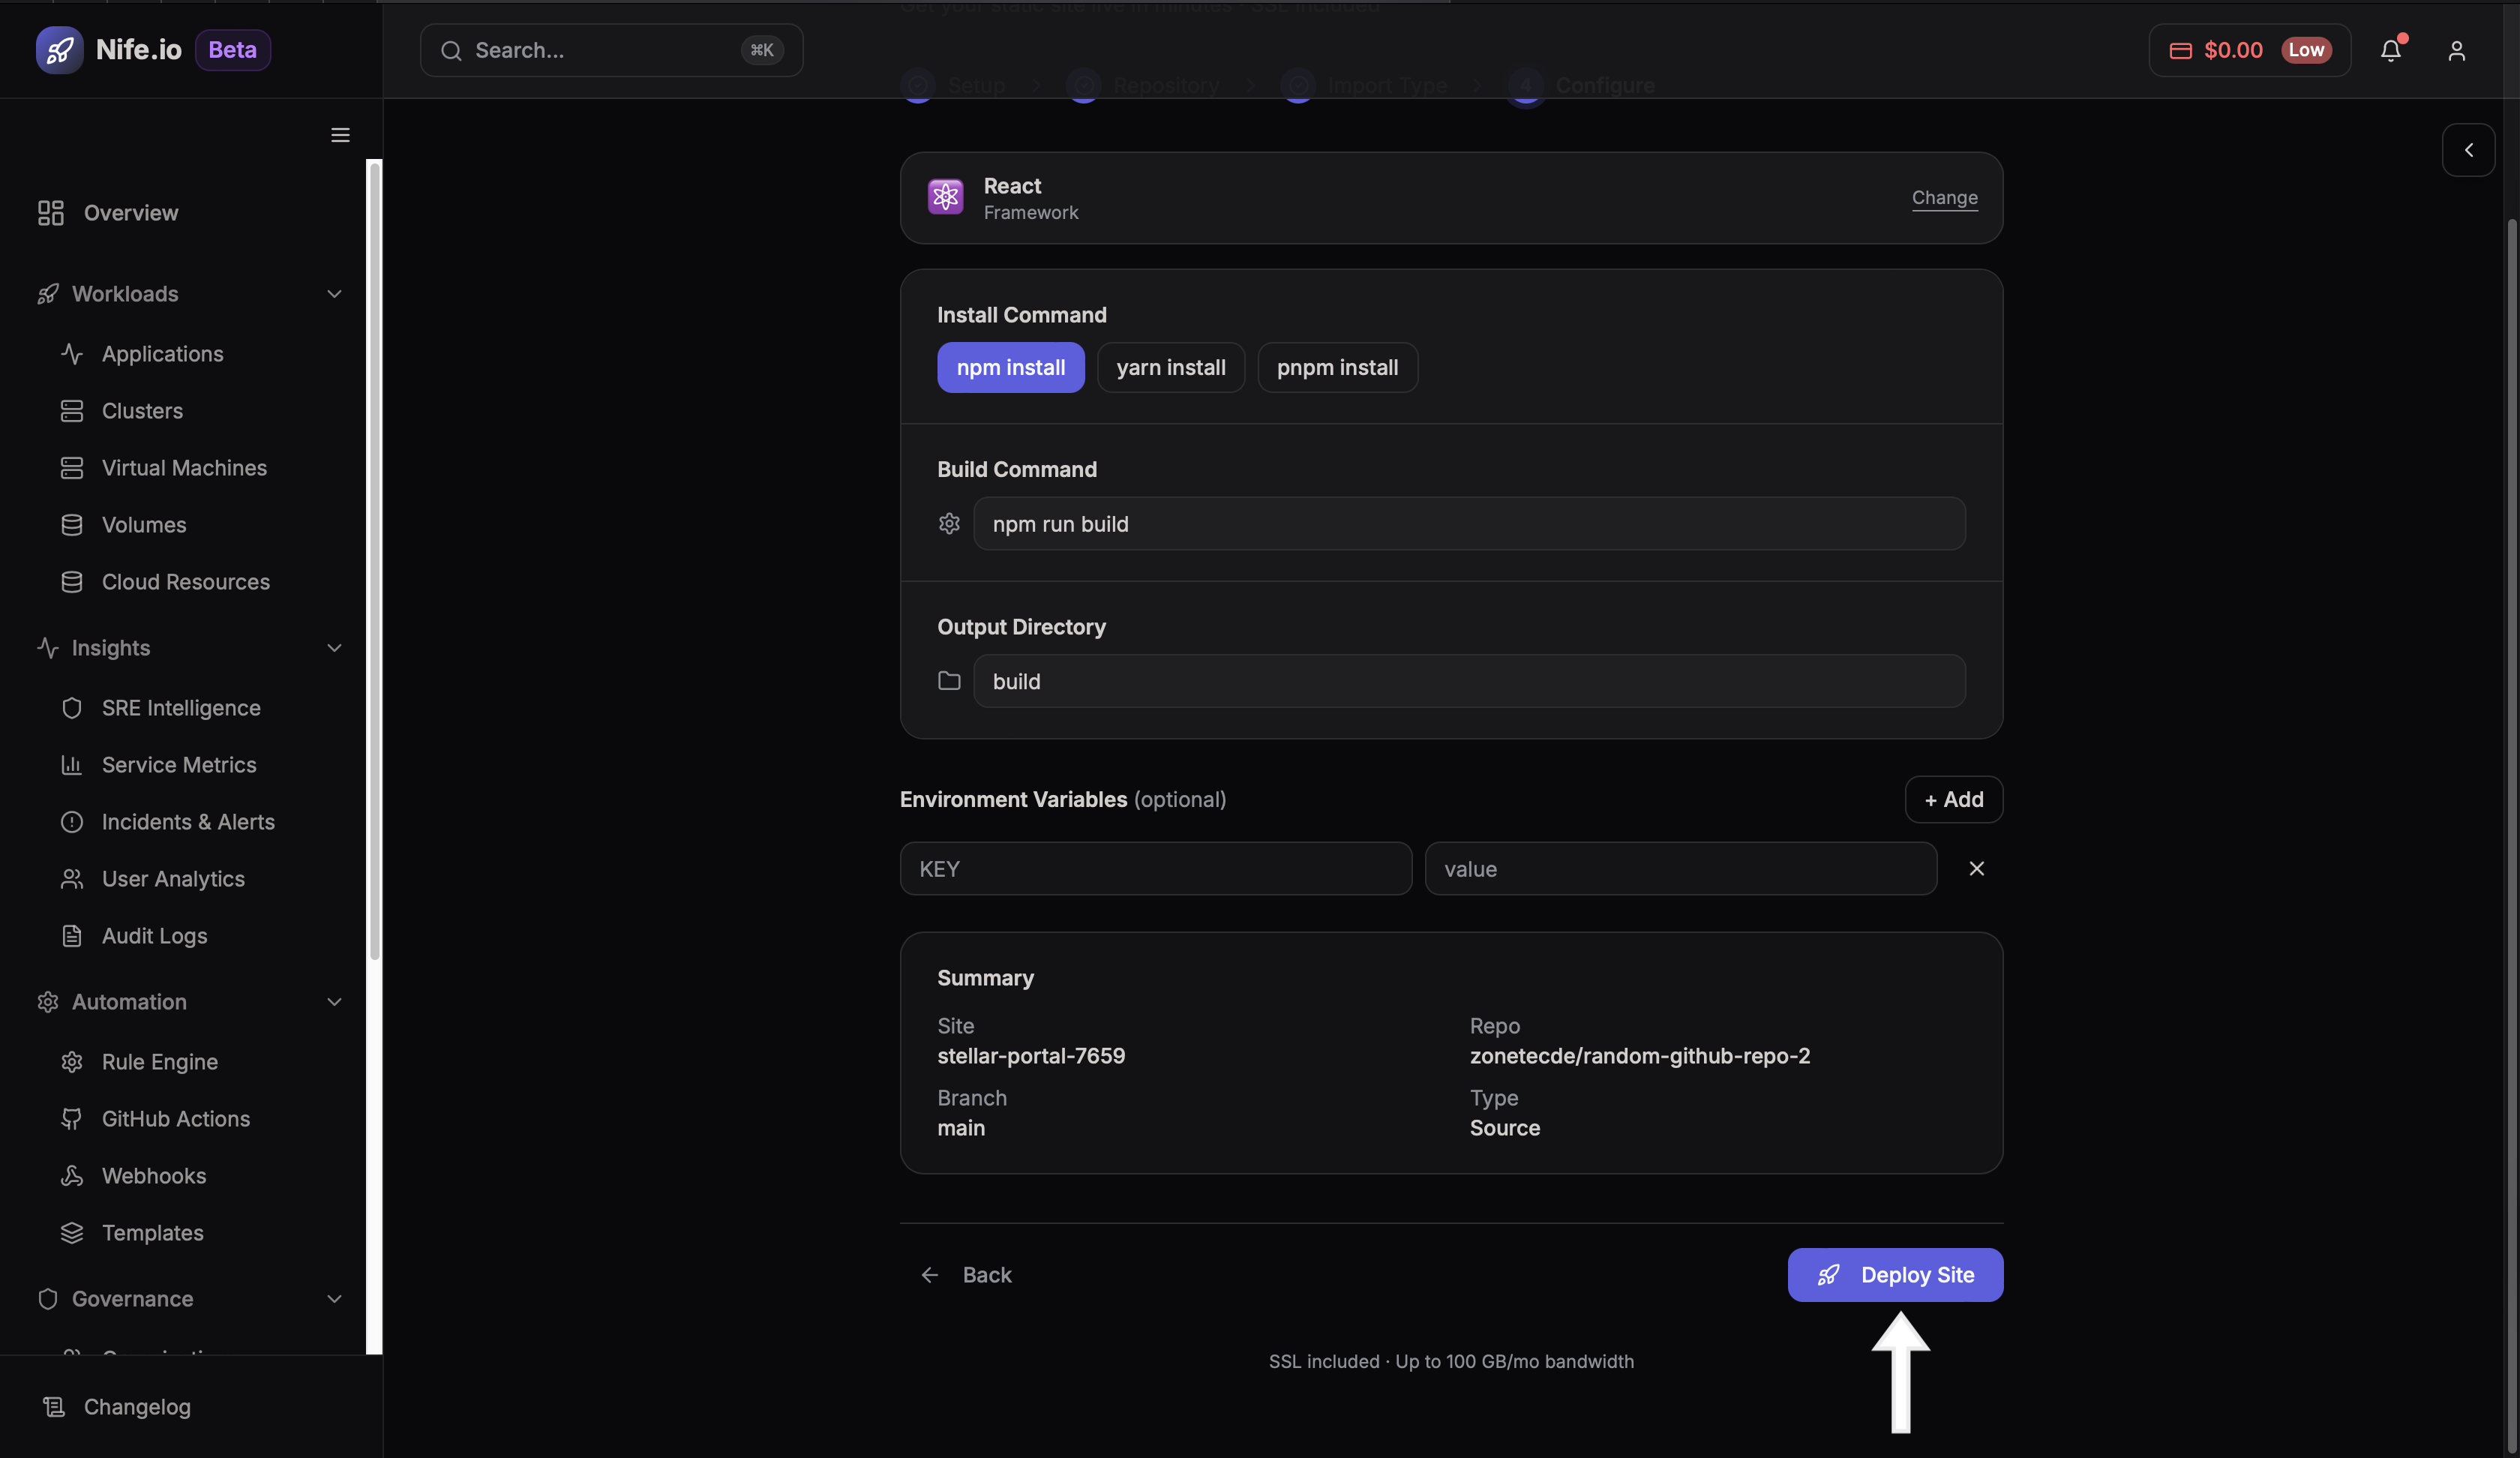Select the yarn install option

point(1170,368)
